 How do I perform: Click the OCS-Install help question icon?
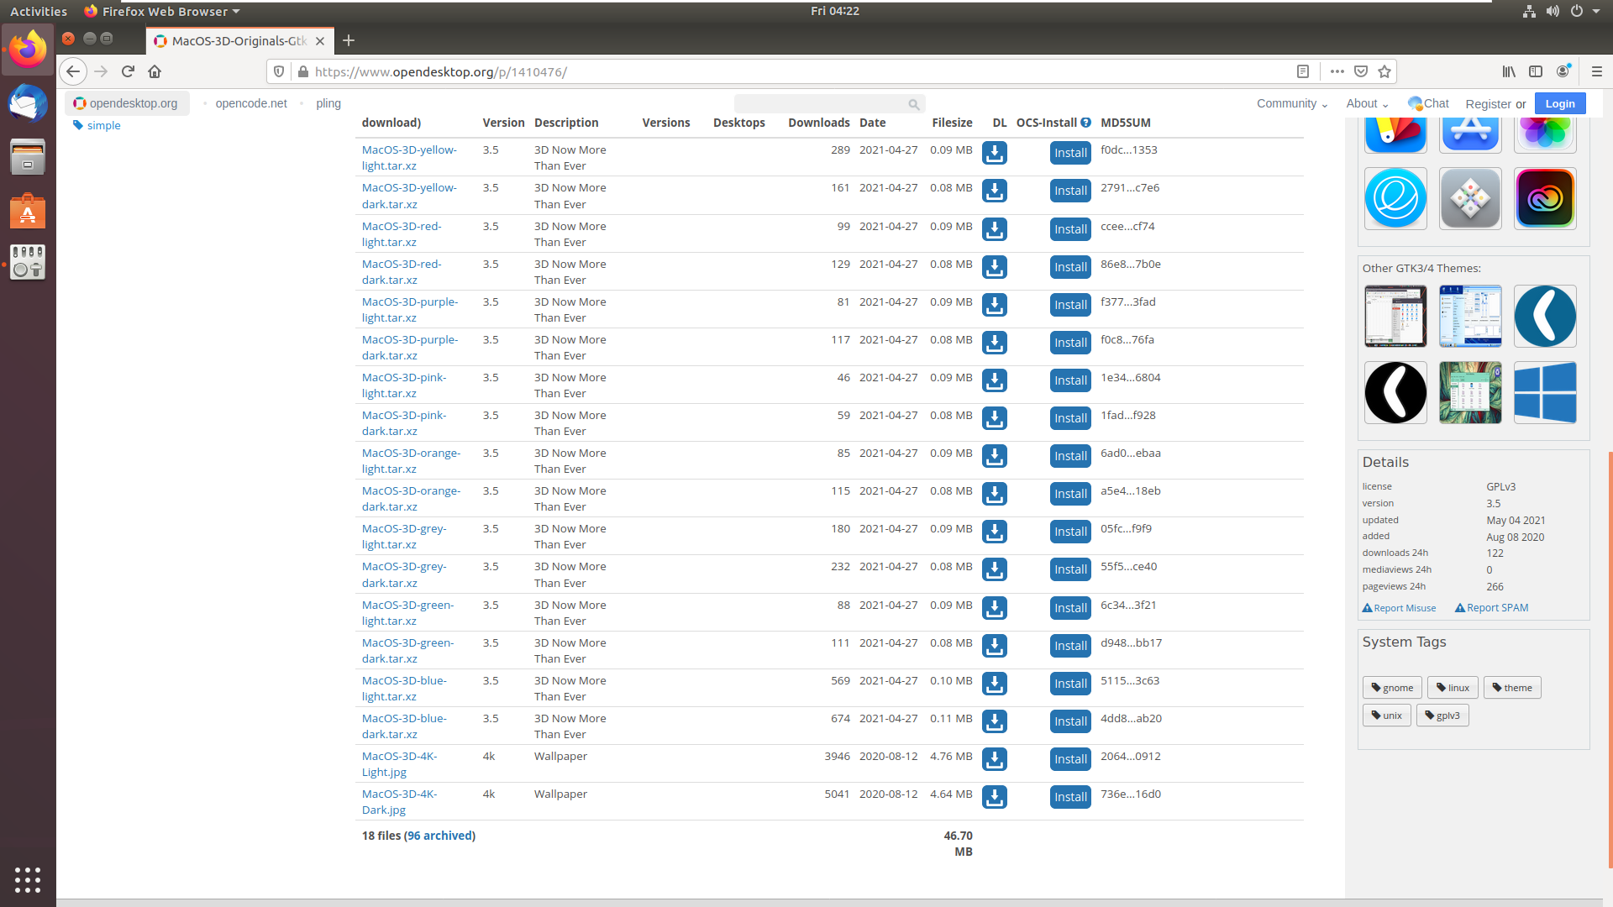[1085, 123]
